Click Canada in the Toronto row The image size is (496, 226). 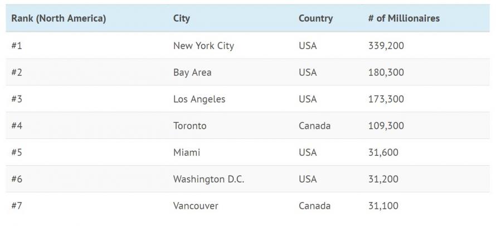315,126
